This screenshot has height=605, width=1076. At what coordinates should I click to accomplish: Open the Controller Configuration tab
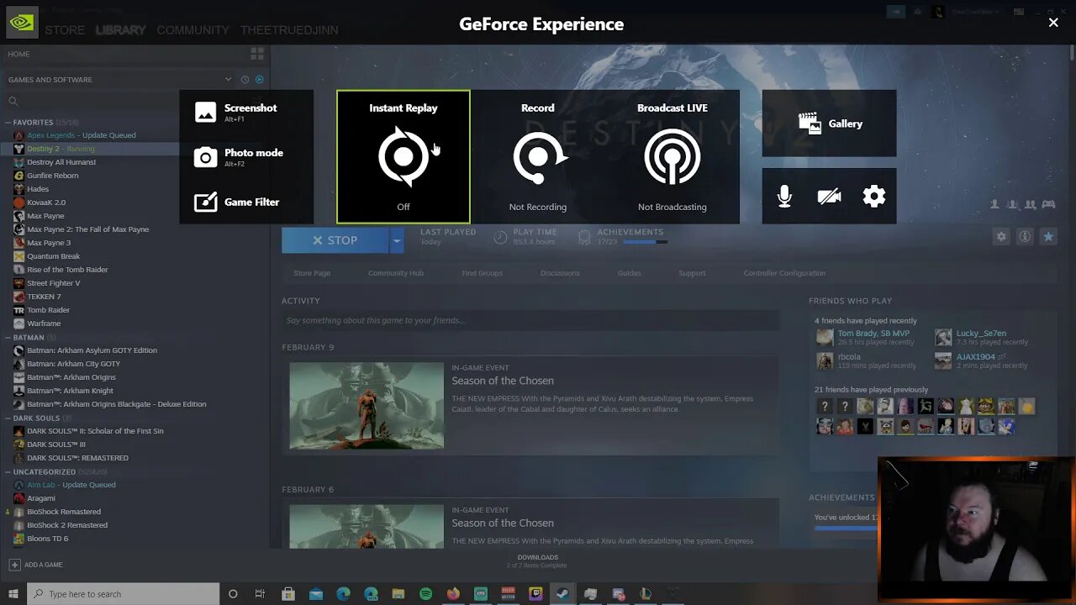point(784,273)
